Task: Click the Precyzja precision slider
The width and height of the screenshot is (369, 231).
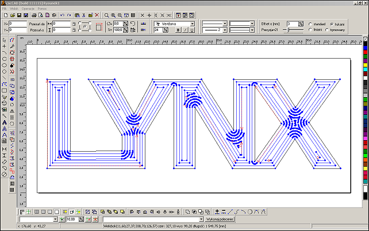Action: tap(289, 30)
